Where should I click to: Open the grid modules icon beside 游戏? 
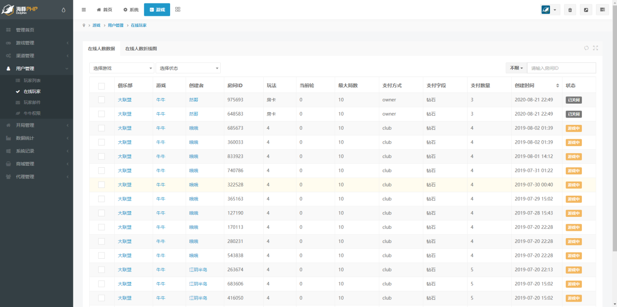pyautogui.click(x=178, y=10)
